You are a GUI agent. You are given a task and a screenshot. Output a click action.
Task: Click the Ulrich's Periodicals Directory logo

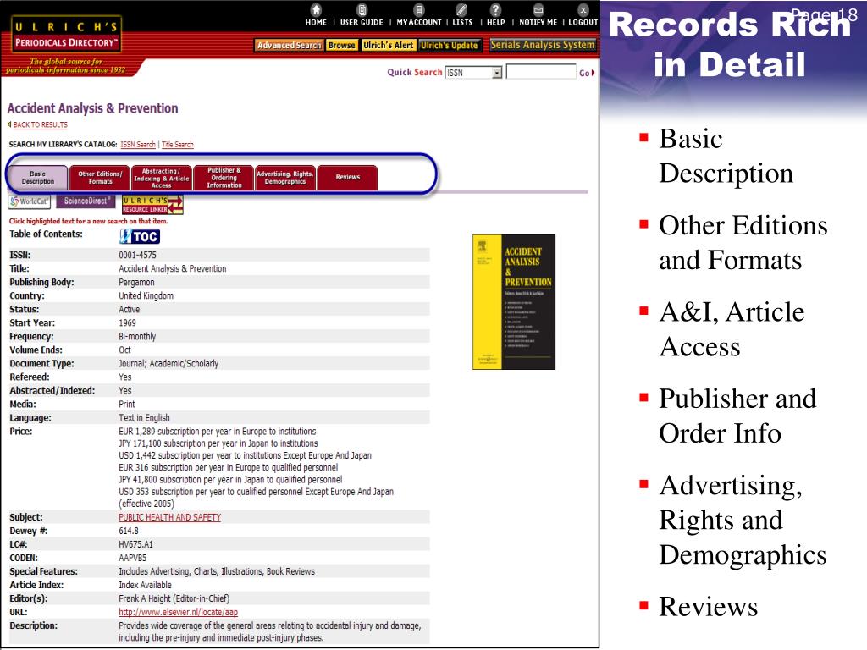tap(66, 34)
